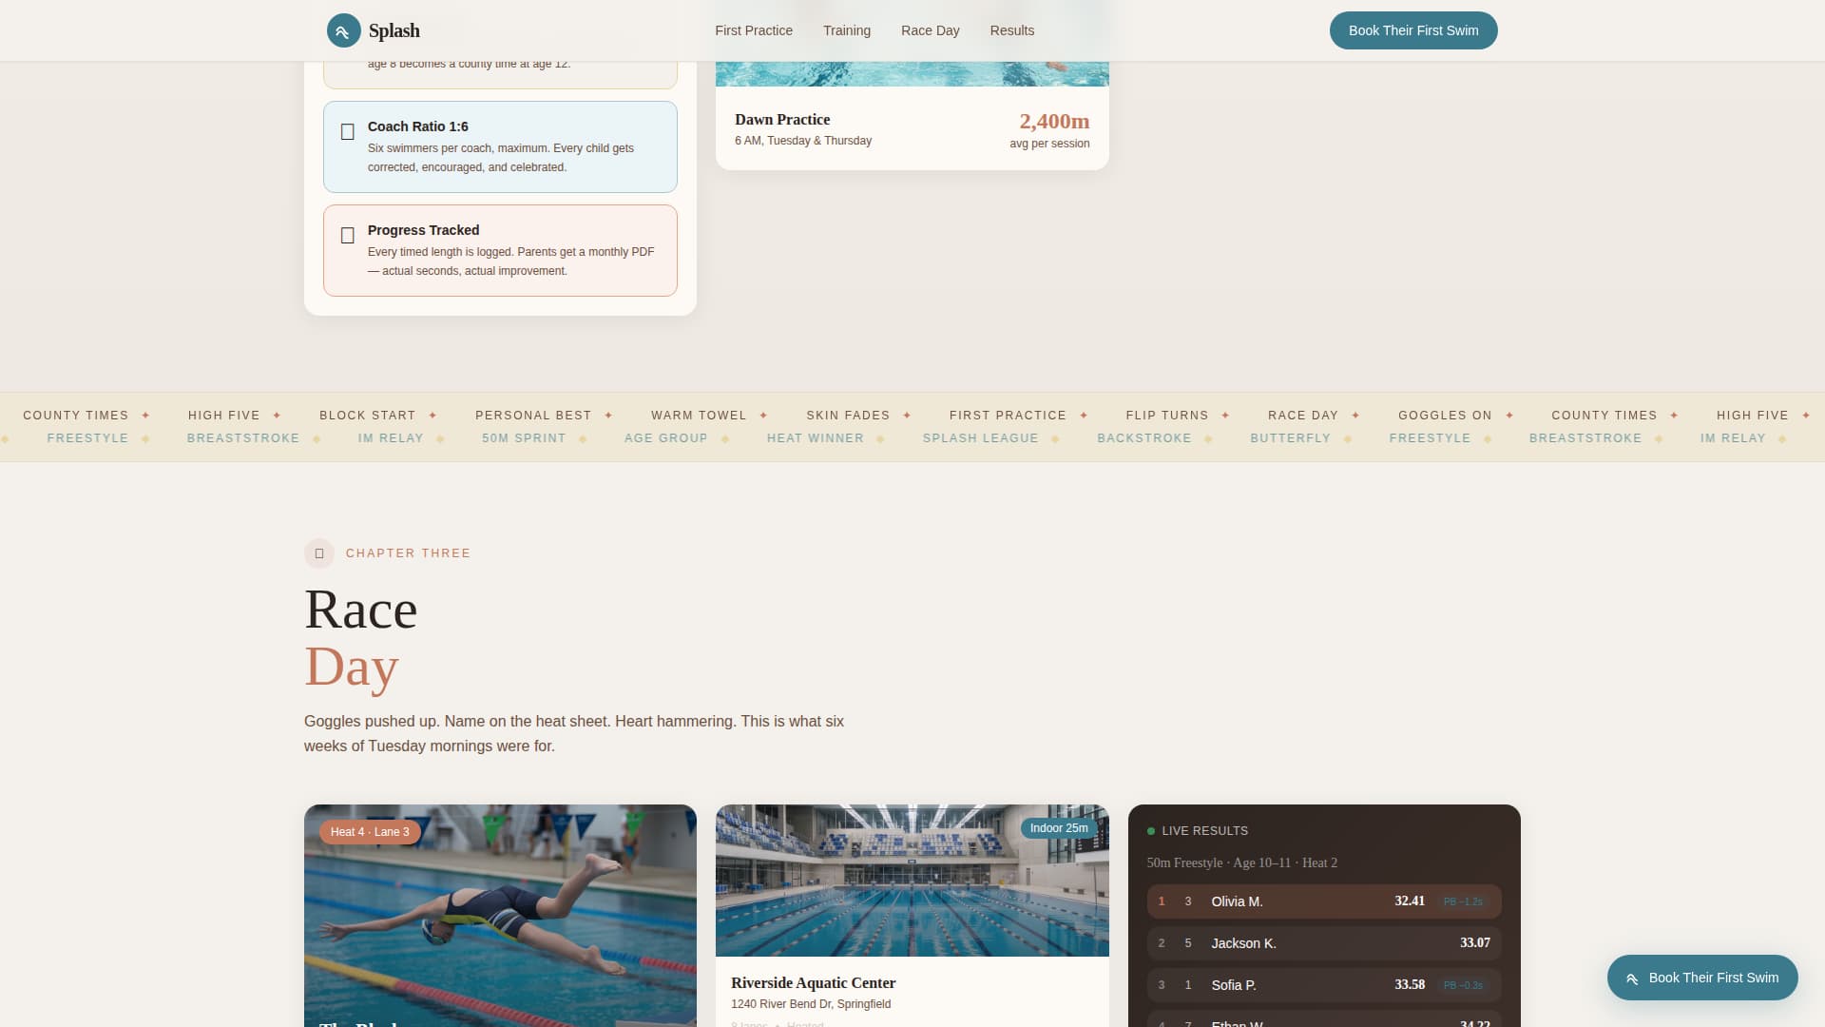The height and width of the screenshot is (1027, 1825).
Task: Open the Training nav item
Action: (847, 30)
